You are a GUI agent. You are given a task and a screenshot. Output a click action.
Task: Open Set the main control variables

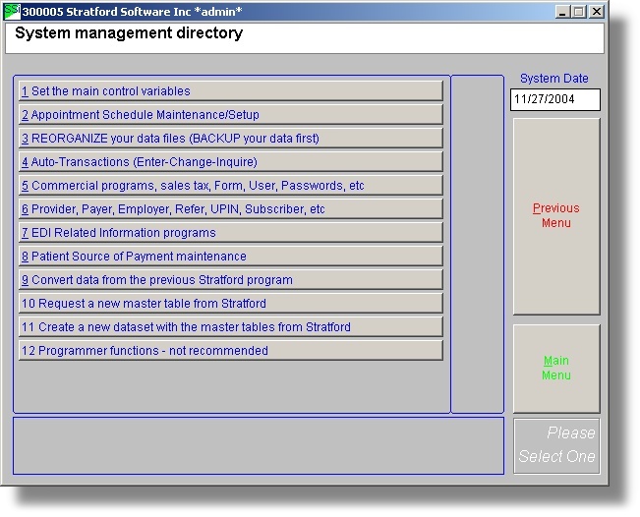coord(231,91)
